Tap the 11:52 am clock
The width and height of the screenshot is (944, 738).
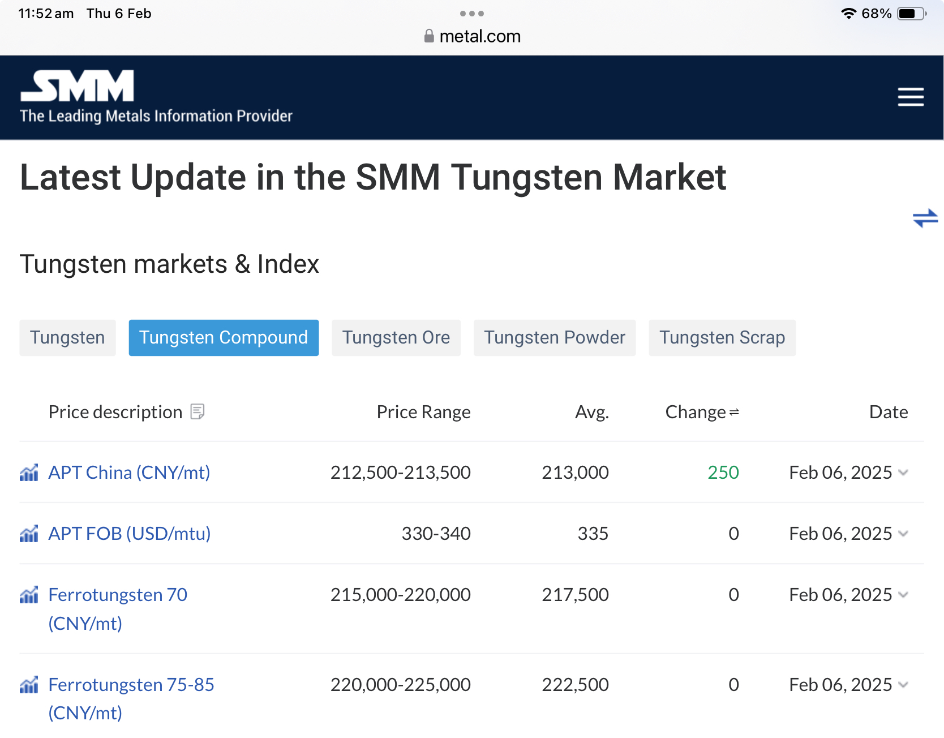coord(46,14)
